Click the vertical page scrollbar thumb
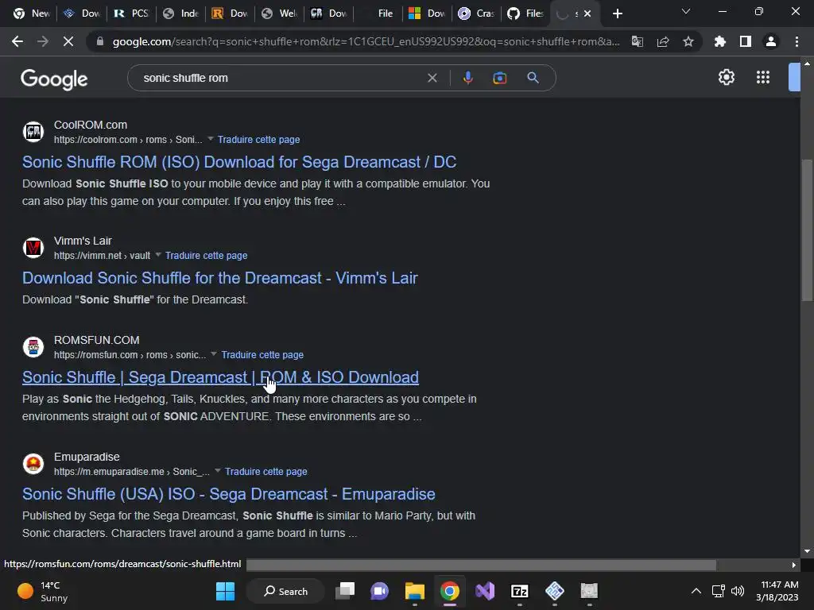The height and width of the screenshot is (610, 814). tap(807, 230)
